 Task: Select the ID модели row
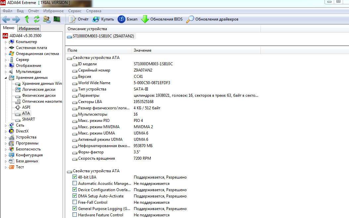click(163, 64)
